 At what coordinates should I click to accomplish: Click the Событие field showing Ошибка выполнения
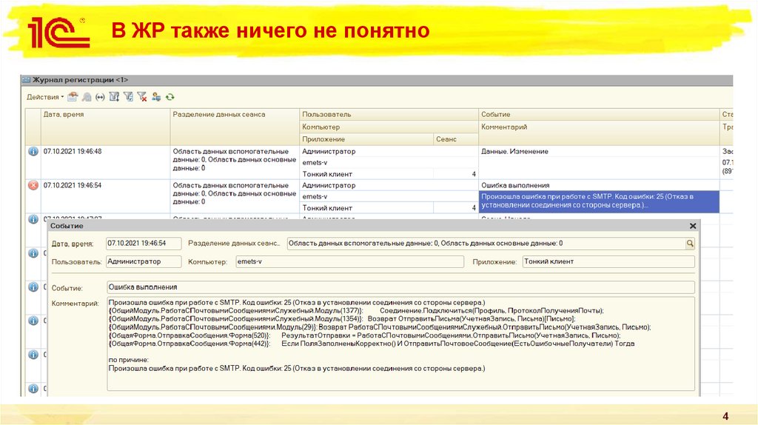click(x=400, y=287)
